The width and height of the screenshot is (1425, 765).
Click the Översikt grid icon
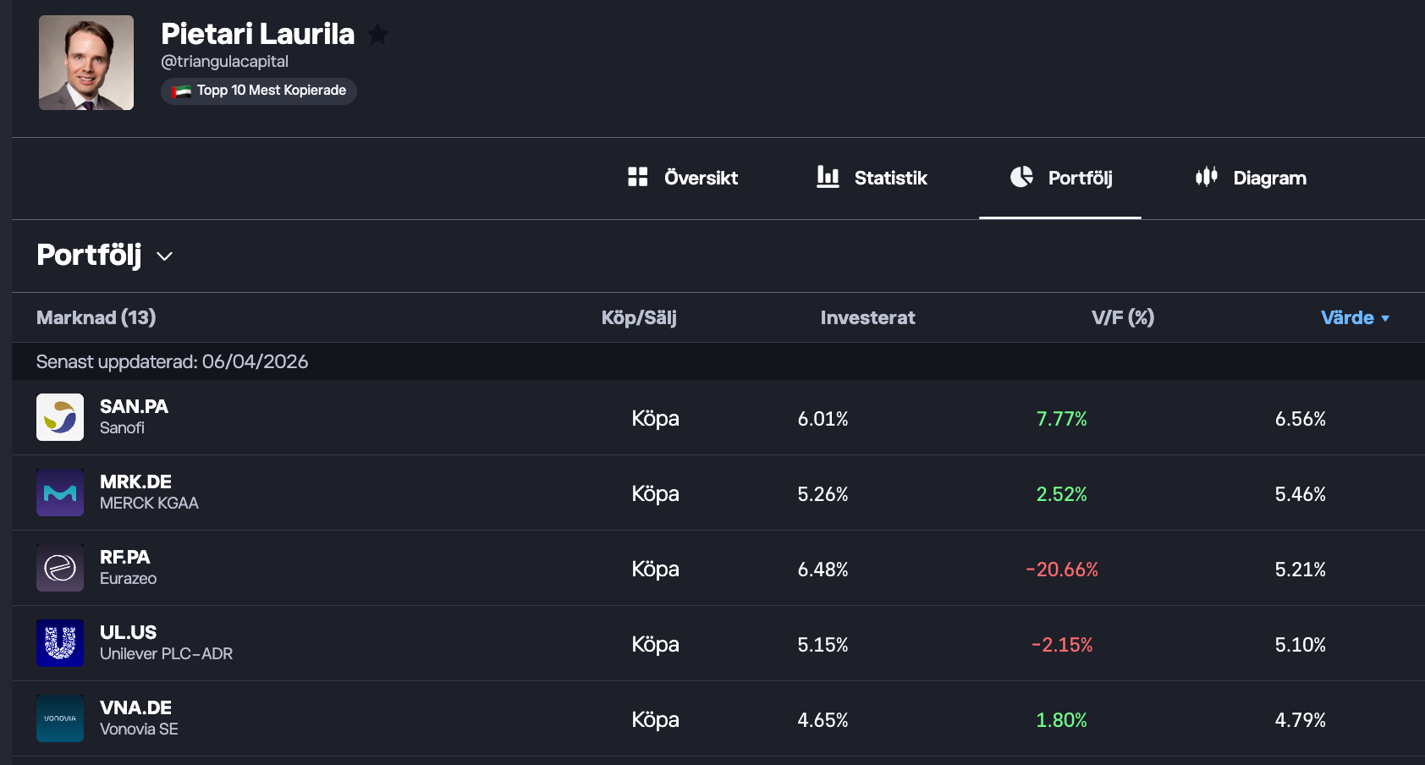click(x=637, y=177)
